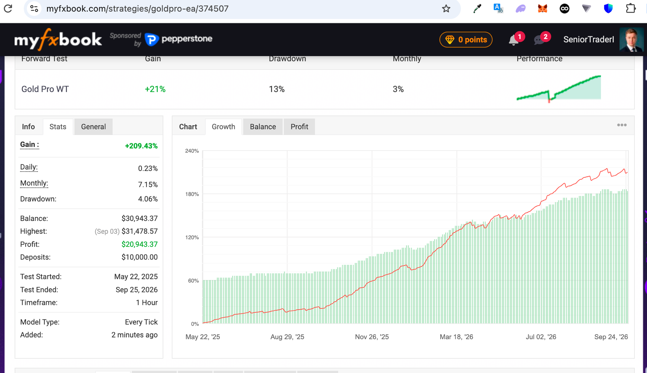The image size is (647, 373).
Task: Click the Daily label
Action: coord(29,167)
